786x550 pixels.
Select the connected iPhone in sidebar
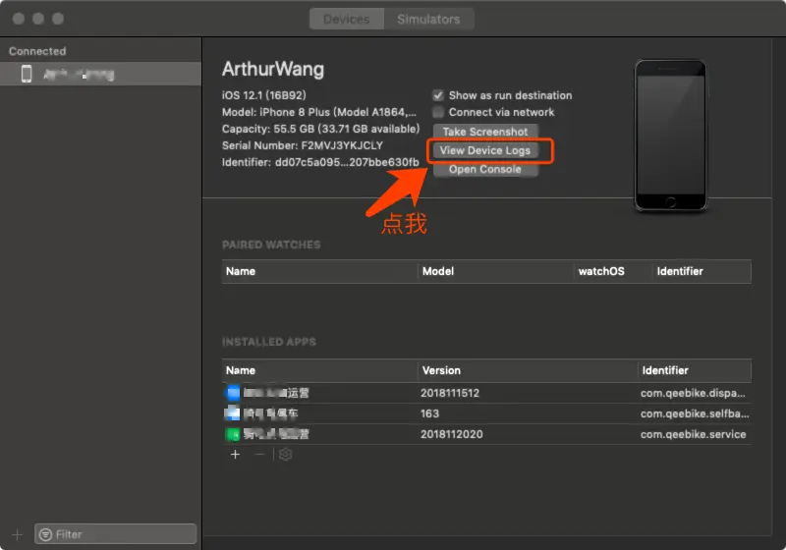pos(101,74)
